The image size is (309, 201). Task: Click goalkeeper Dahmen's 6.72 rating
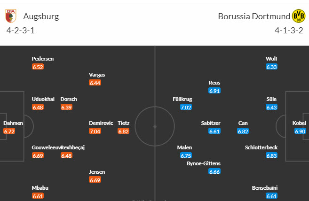coord(9,131)
